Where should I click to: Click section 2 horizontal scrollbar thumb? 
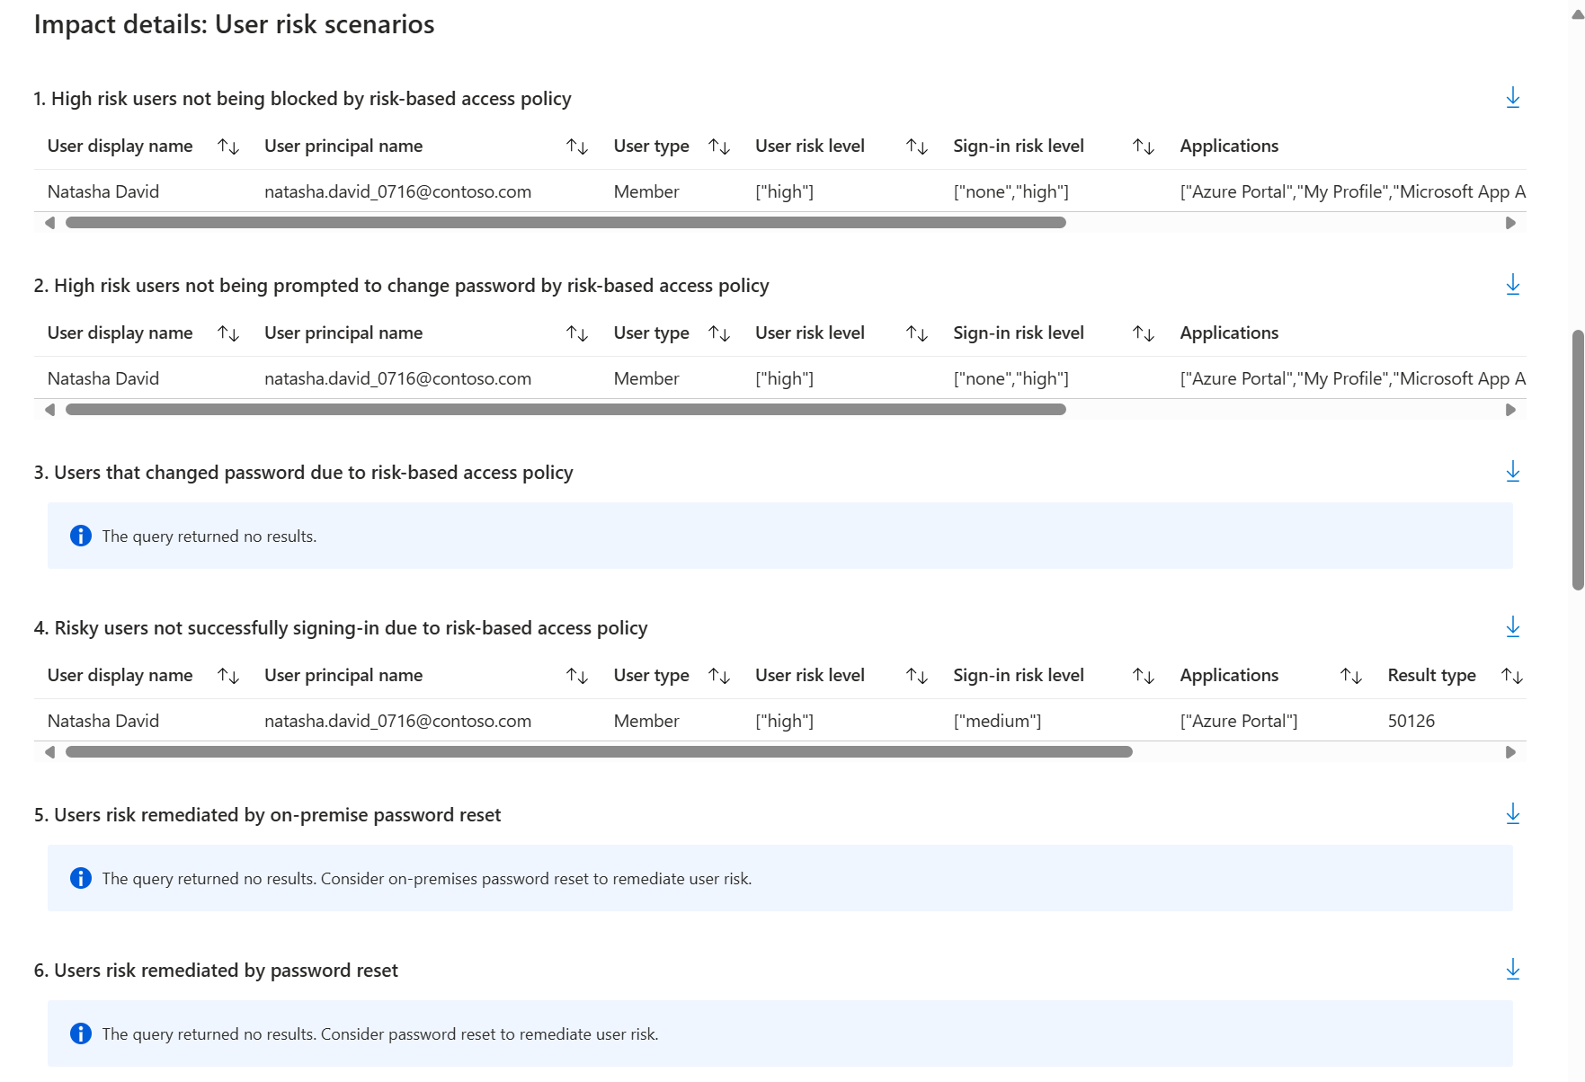(565, 410)
